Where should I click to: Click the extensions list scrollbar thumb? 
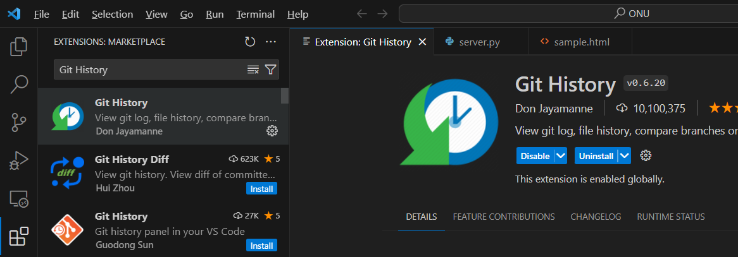coord(285,95)
